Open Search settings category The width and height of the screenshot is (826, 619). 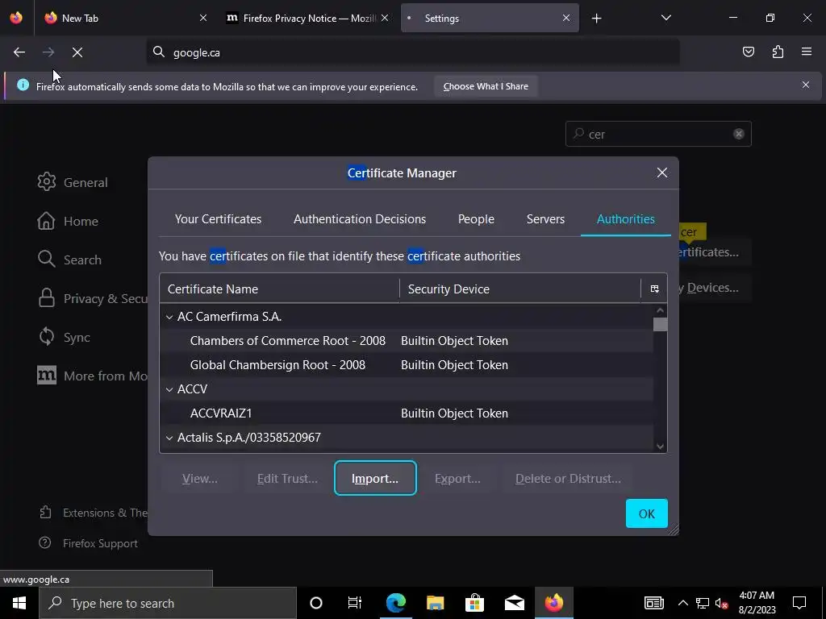tap(69, 260)
